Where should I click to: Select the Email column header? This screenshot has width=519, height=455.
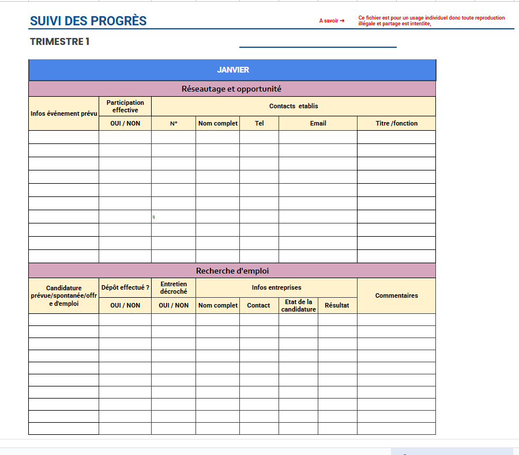coord(318,123)
